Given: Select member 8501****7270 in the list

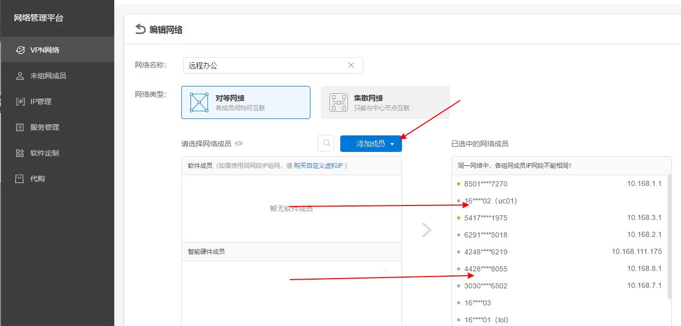Looking at the screenshot, I should [x=485, y=183].
